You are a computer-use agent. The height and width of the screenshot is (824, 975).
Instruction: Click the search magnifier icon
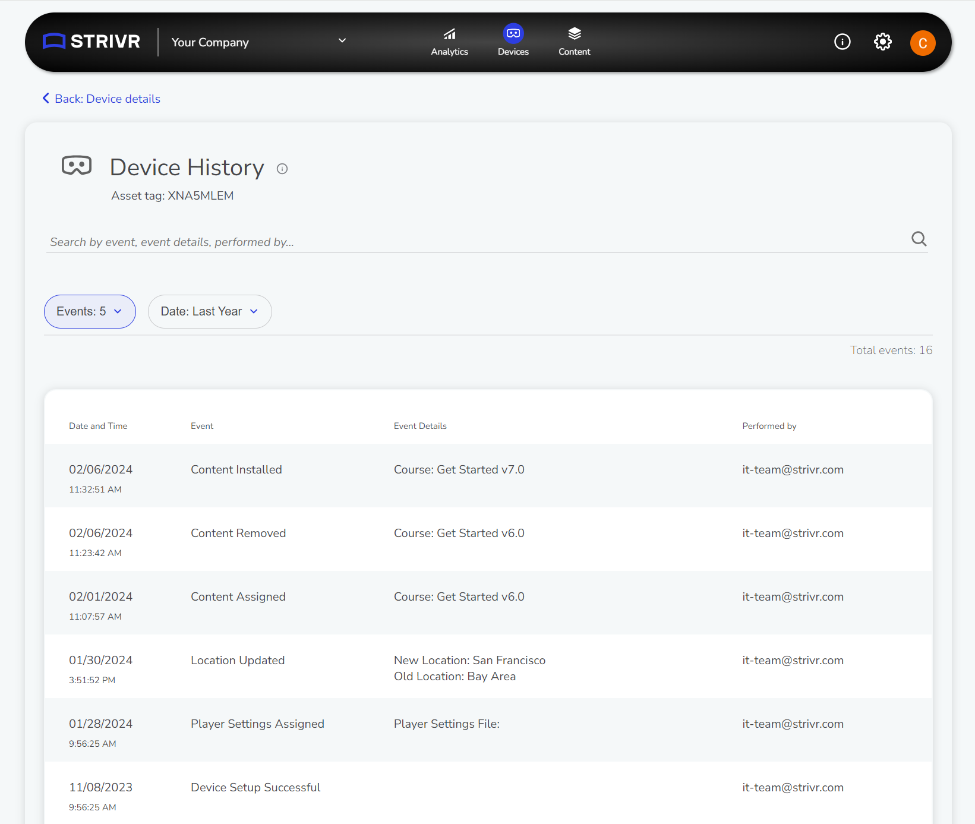(919, 239)
